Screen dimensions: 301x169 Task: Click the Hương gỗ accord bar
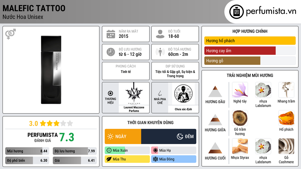pos(250,60)
